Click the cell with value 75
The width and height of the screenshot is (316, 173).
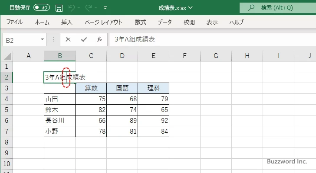pyautogui.click(x=91, y=99)
